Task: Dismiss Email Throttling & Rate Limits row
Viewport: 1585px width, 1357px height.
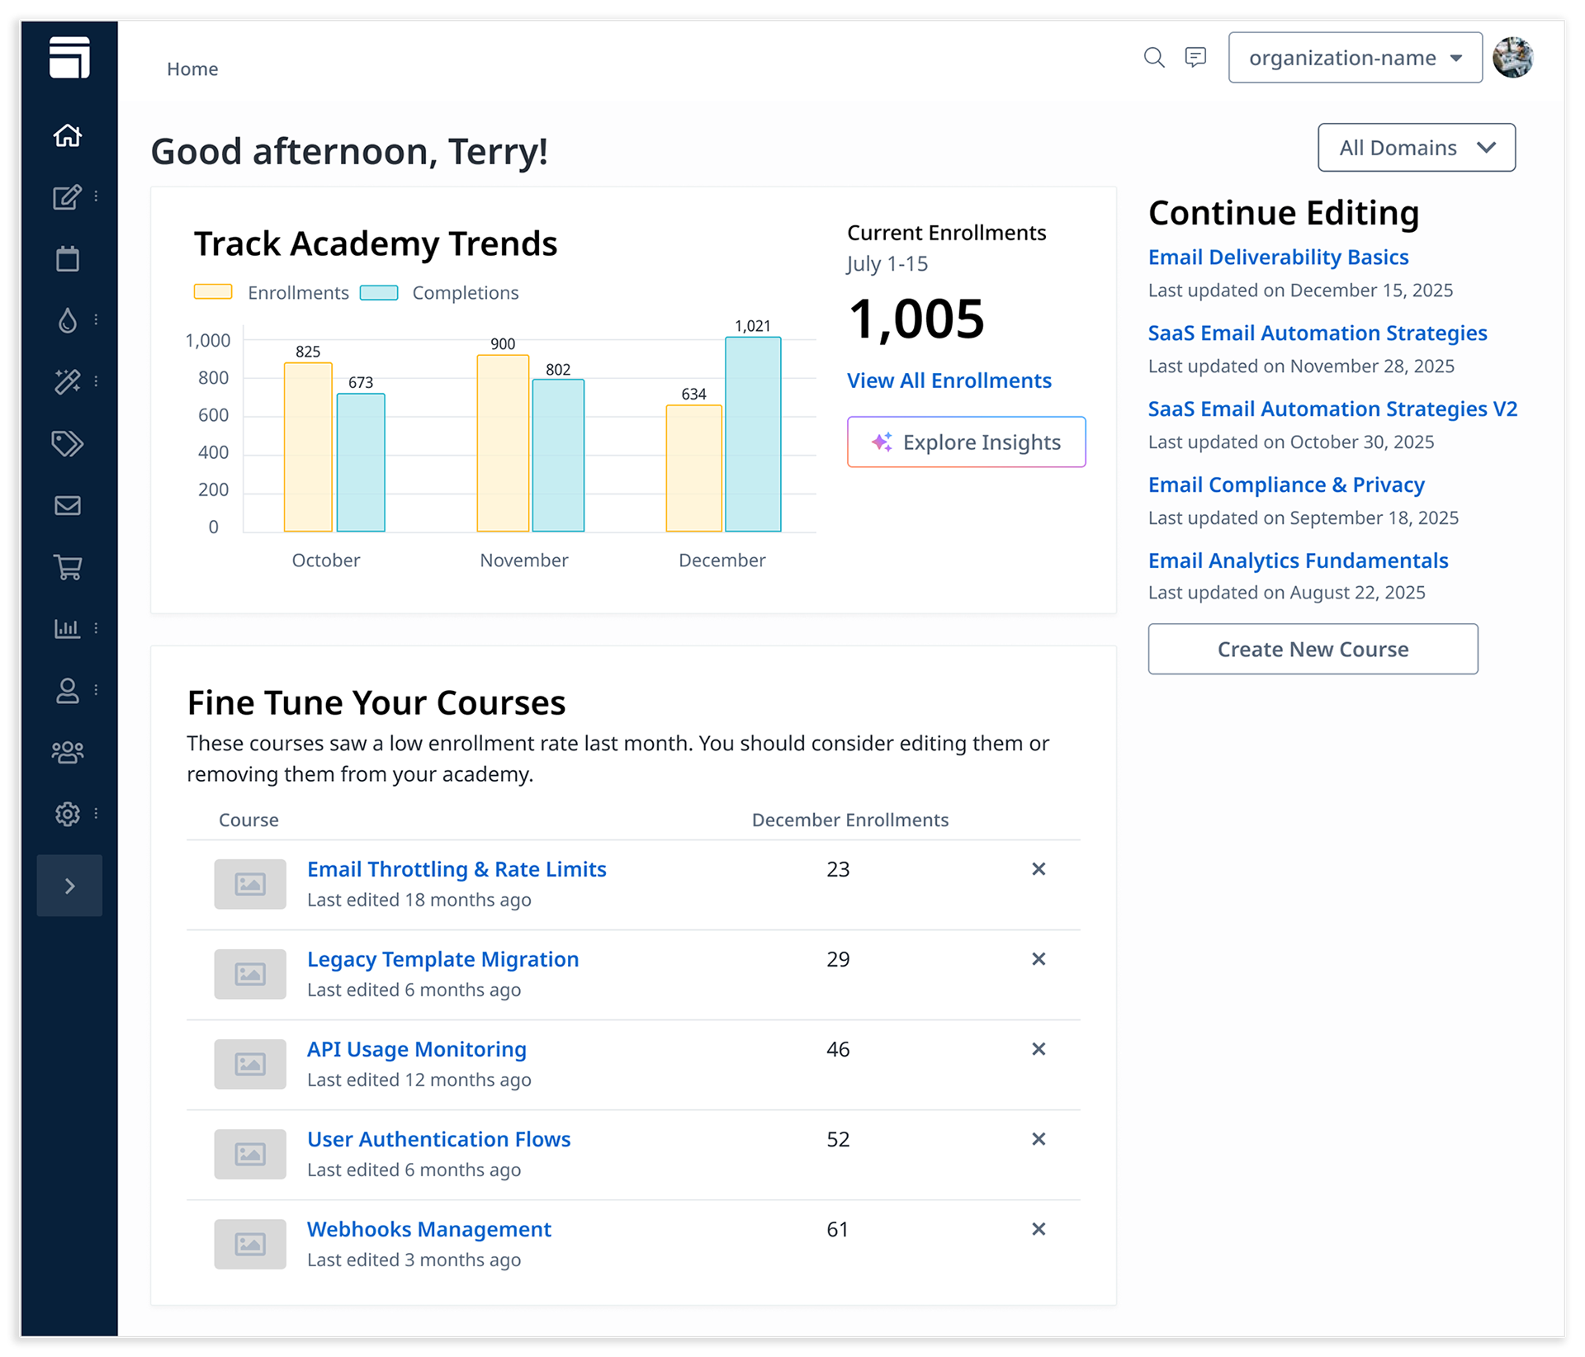Action: pos(1039,869)
